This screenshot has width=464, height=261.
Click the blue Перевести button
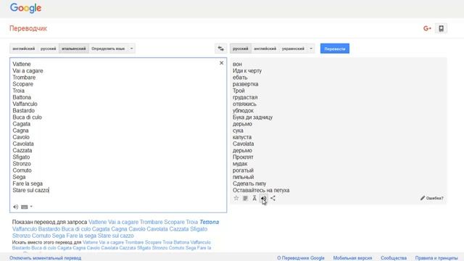point(335,49)
